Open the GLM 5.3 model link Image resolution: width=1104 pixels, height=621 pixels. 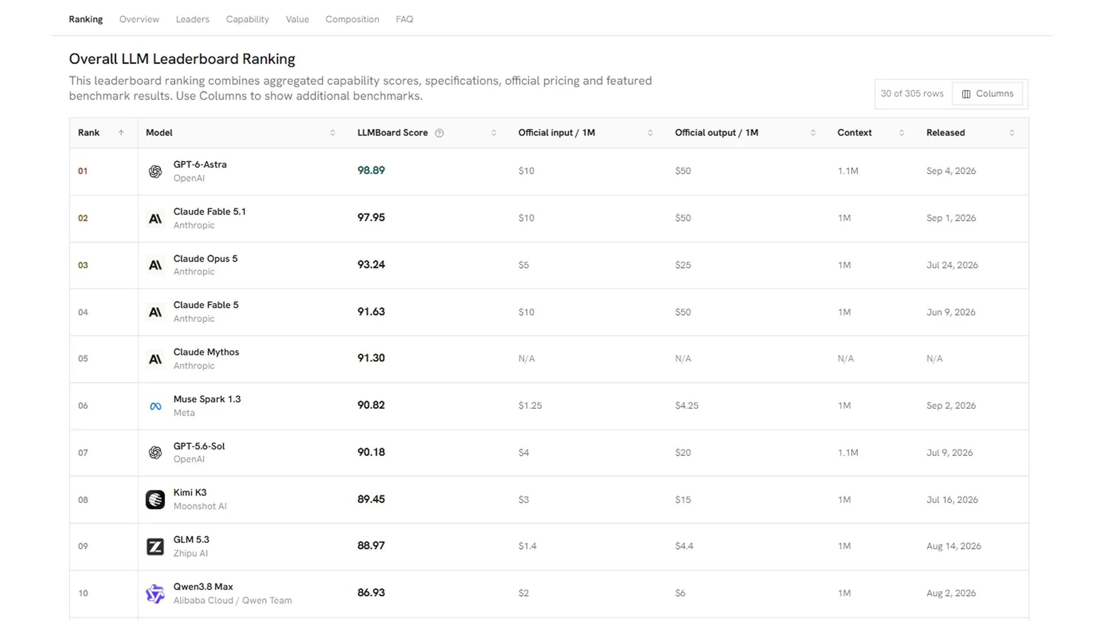point(191,540)
